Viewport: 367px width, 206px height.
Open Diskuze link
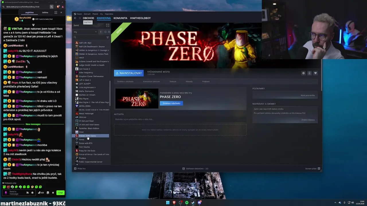pyautogui.click(x=173, y=82)
